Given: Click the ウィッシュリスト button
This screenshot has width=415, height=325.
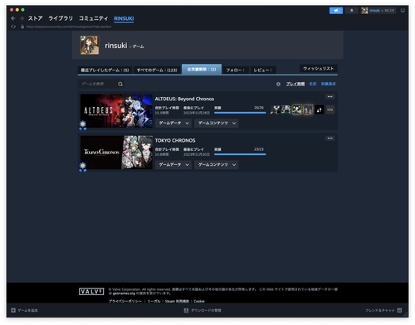Looking at the screenshot, I should [319, 69].
